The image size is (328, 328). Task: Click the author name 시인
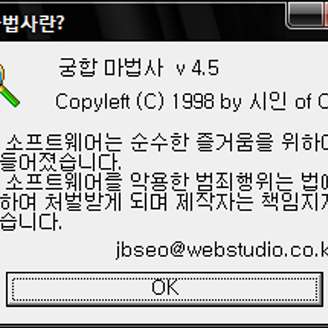tap(268, 101)
